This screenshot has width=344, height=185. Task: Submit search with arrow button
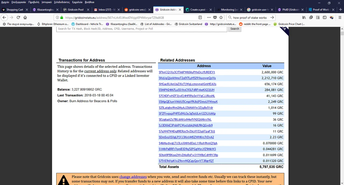[272, 17]
